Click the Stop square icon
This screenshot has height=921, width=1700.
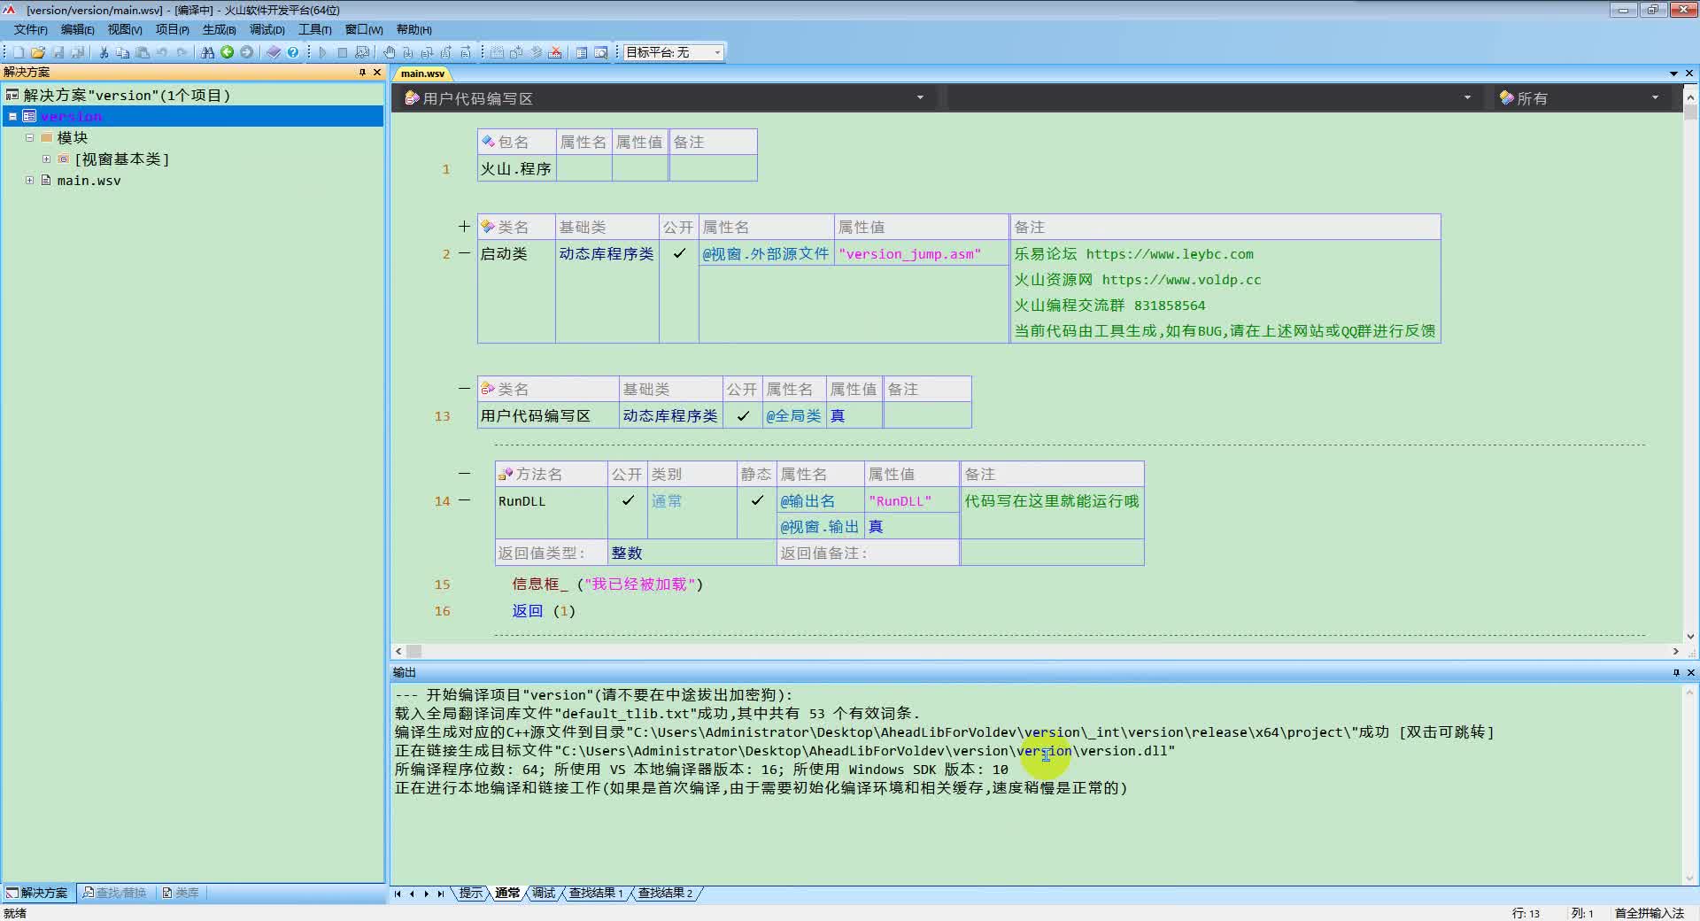coord(343,52)
